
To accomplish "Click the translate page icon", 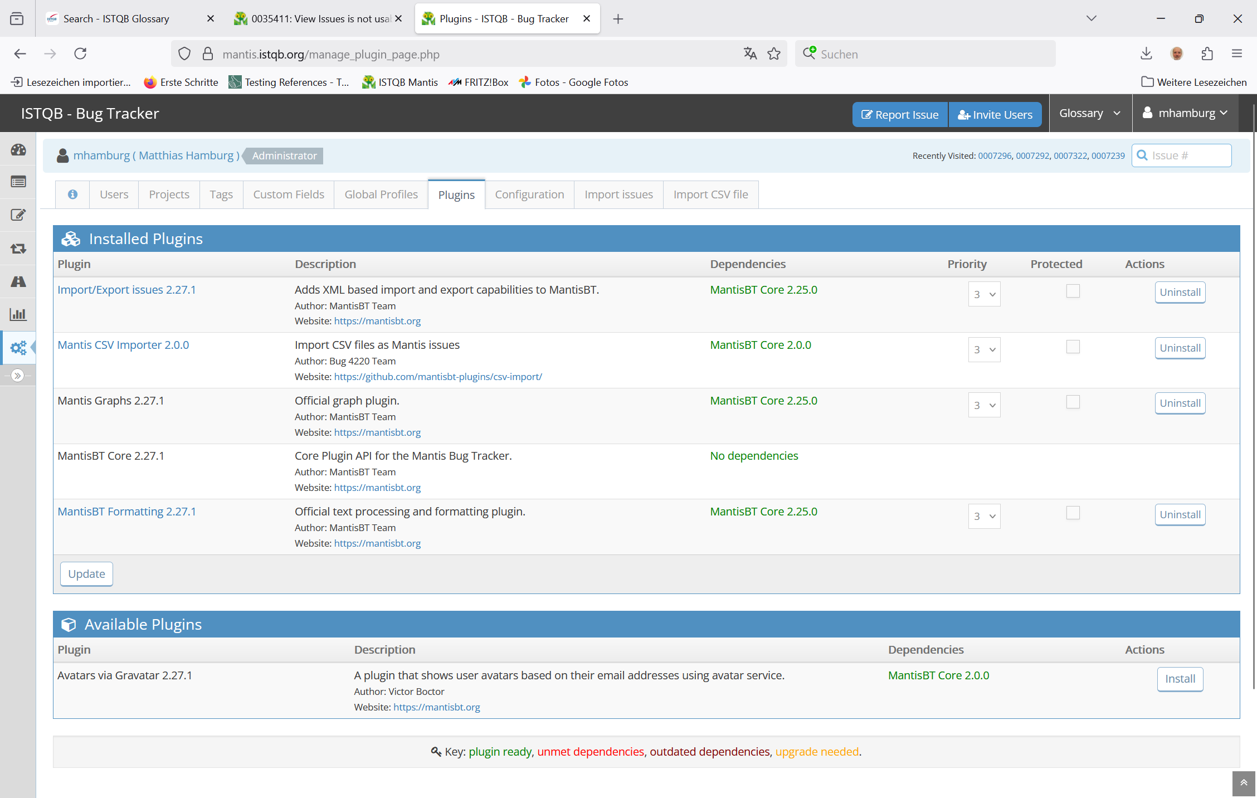I will point(750,53).
